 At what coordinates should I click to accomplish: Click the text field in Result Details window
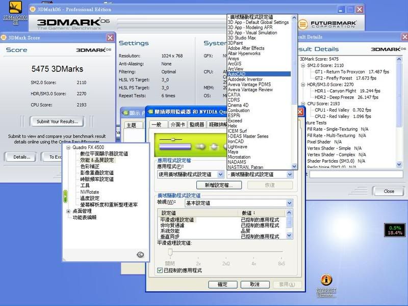pyautogui.click(x=356, y=174)
